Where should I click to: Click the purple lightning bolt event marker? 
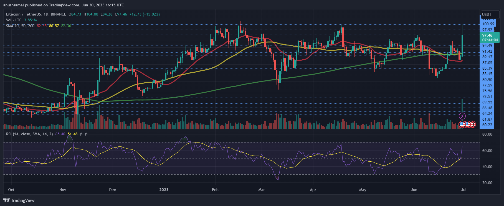pyautogui.click(x=462, y=116)
